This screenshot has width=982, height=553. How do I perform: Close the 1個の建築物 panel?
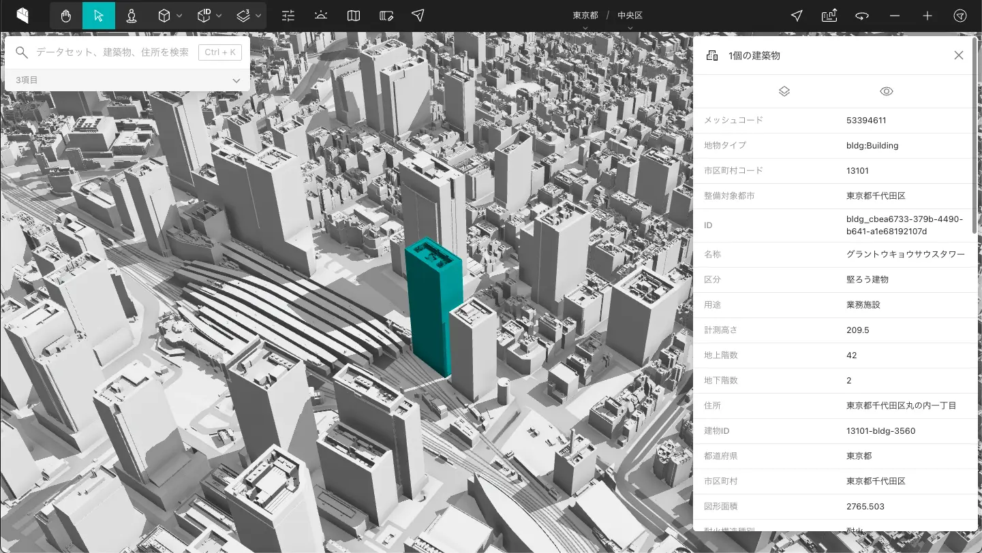[x=959, y=55]
